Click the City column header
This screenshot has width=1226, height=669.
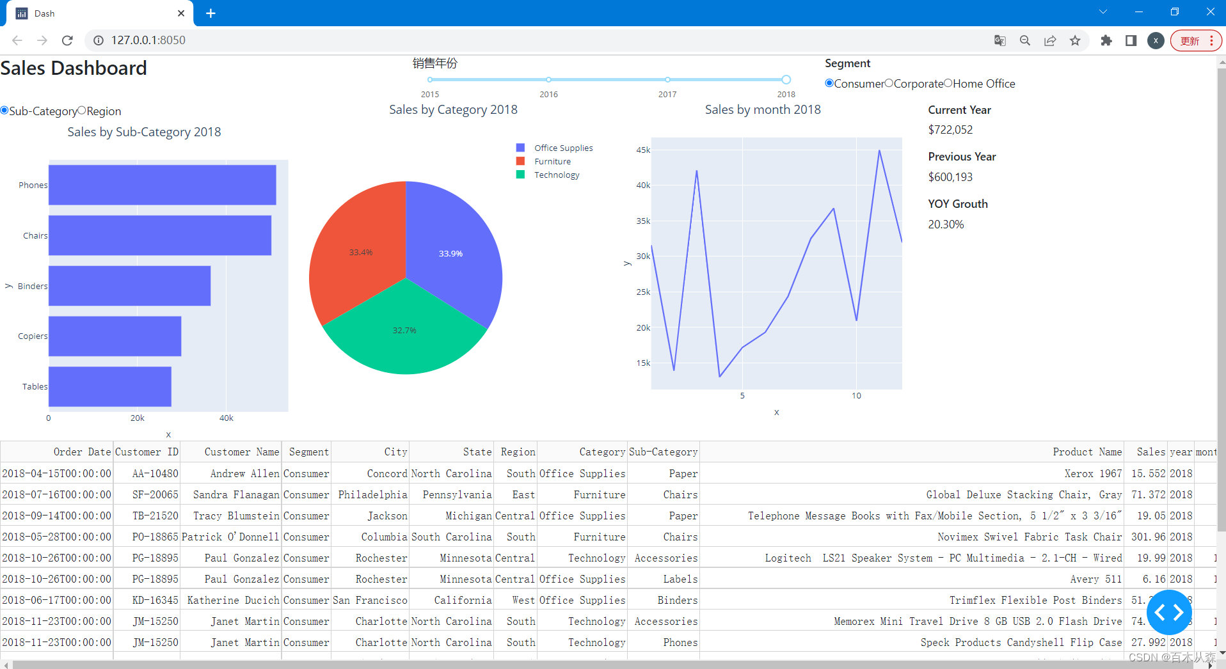pyautogui.click(x=370, y=452)
